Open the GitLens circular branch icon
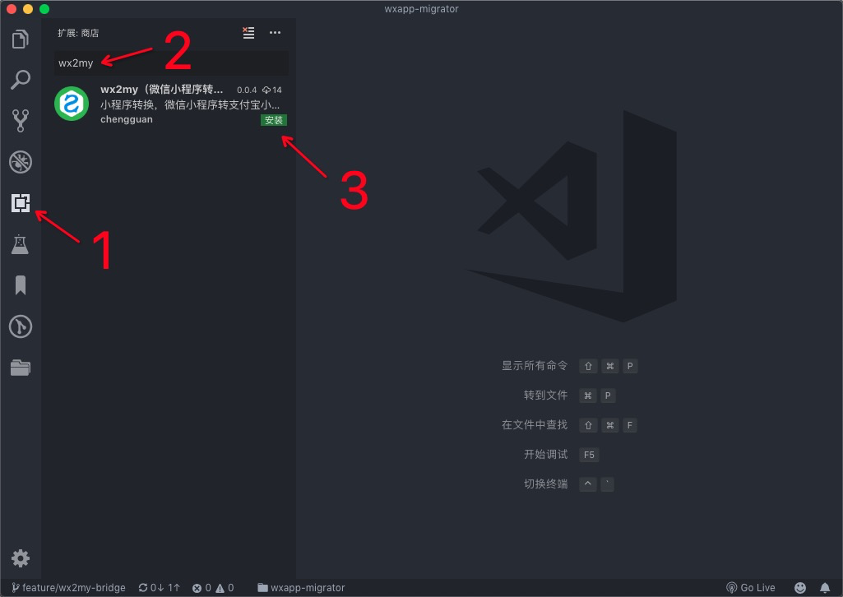This screenshot has height=597, width=843. click(21, 326)
